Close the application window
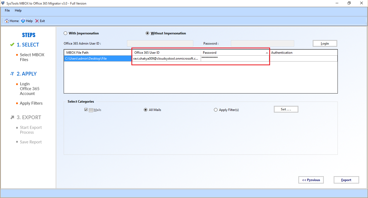The image size is (368, 198). tap(362, 3)
